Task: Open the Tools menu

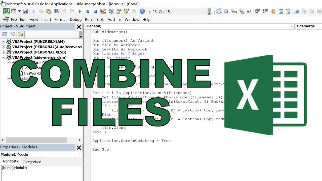Action: tap(100, 19)
